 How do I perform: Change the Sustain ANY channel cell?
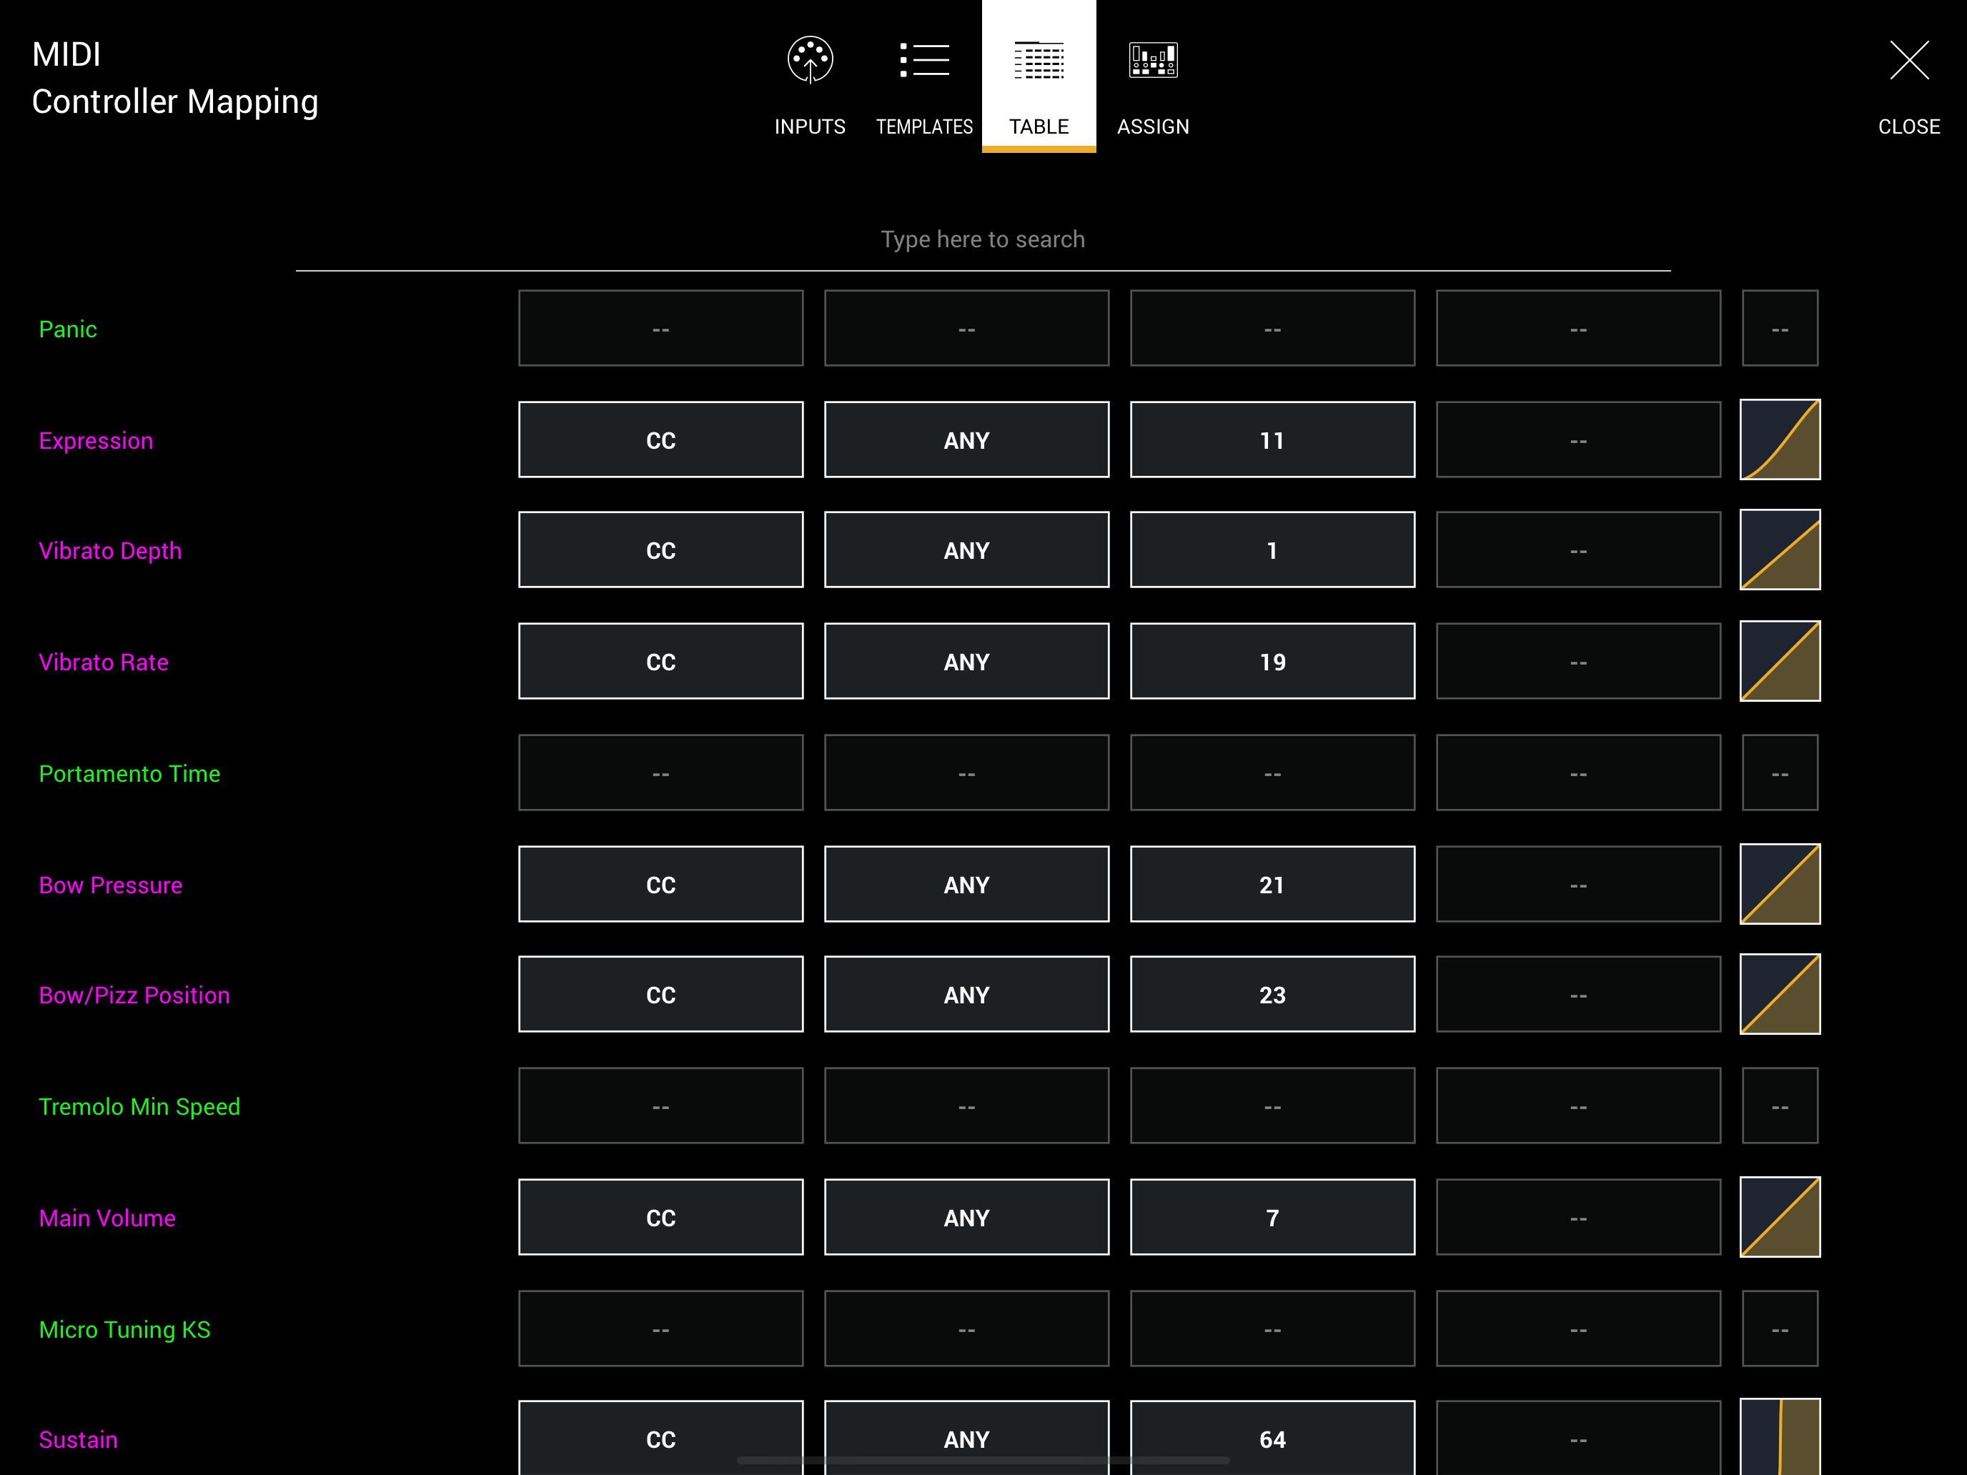[x=966, y=1438]
